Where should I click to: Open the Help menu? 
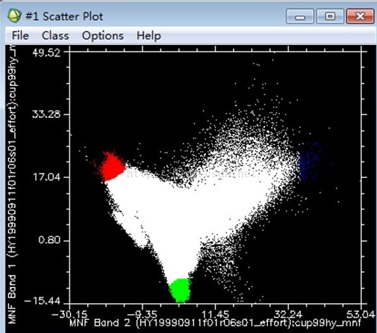tap(149, 36)
